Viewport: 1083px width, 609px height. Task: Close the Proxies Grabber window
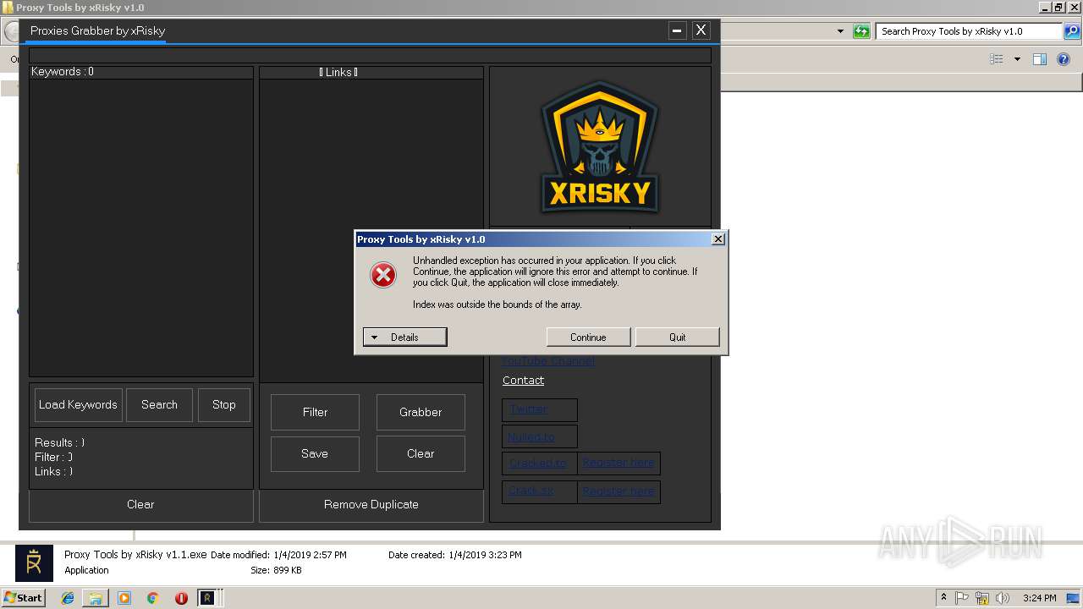(x=701, y=30)
